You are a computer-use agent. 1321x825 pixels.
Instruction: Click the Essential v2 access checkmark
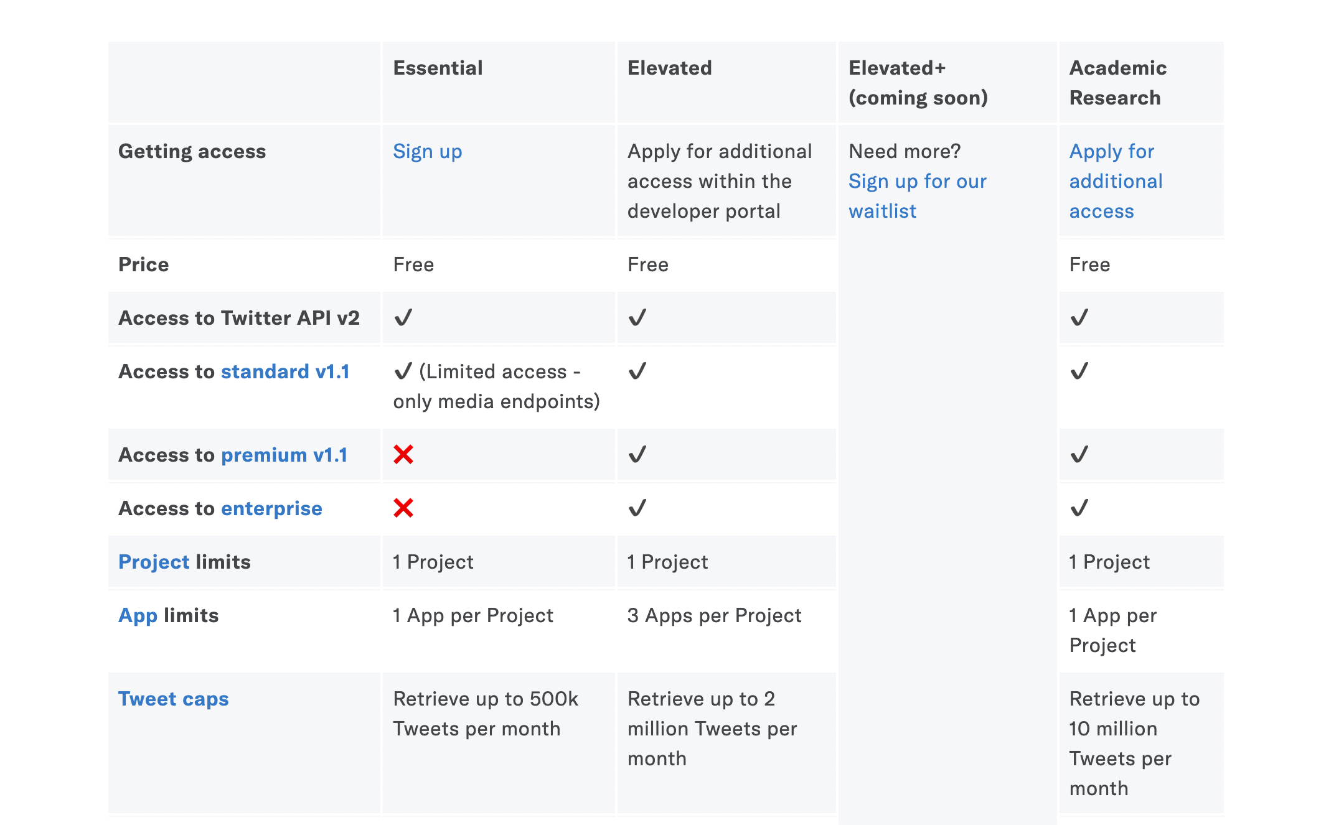[x=403, y=318]
